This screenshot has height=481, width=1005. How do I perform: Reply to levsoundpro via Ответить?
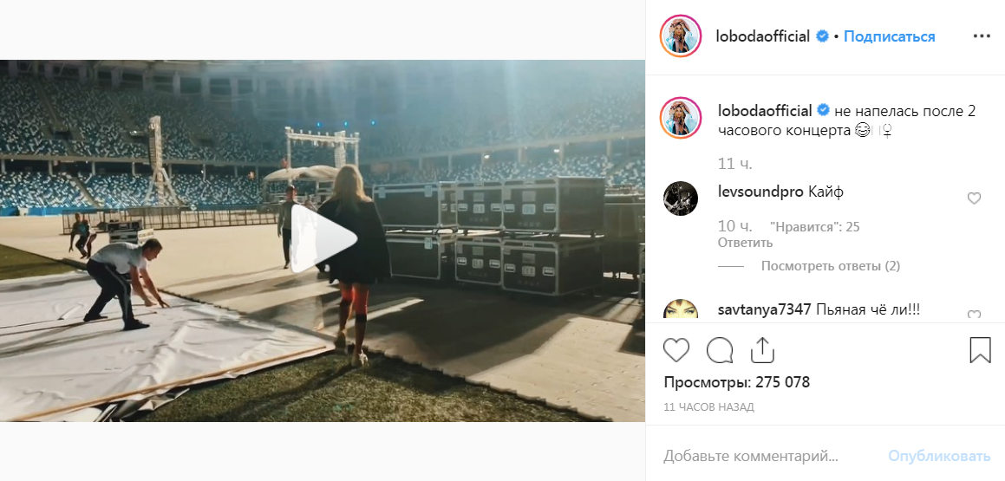(x=745, y=243)
